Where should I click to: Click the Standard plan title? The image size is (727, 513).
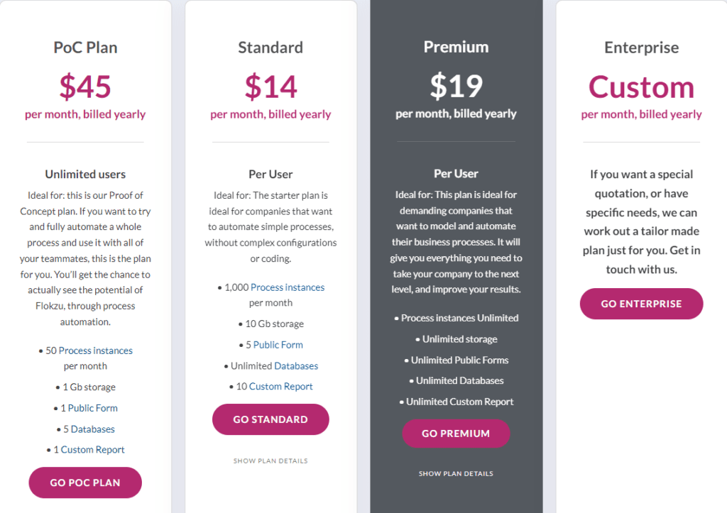(270, 48)
